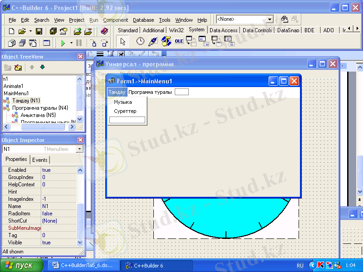Click the Pause program toolbar icon
This screenshot has height=272, width=363.
[79, 43]
